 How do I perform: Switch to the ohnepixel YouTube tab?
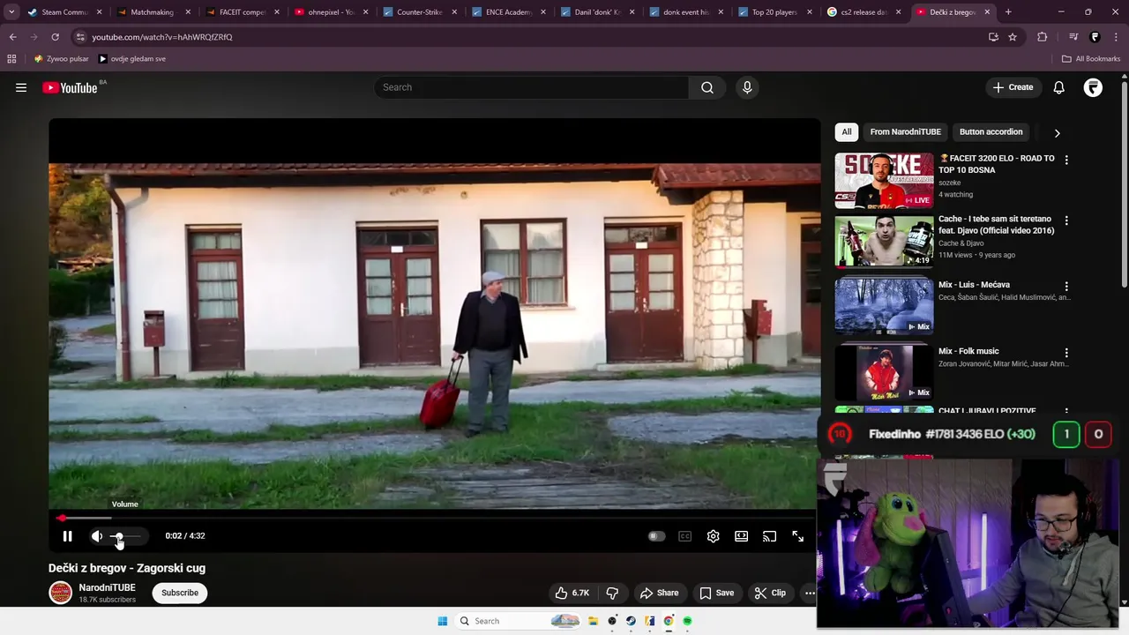[329, 12]
